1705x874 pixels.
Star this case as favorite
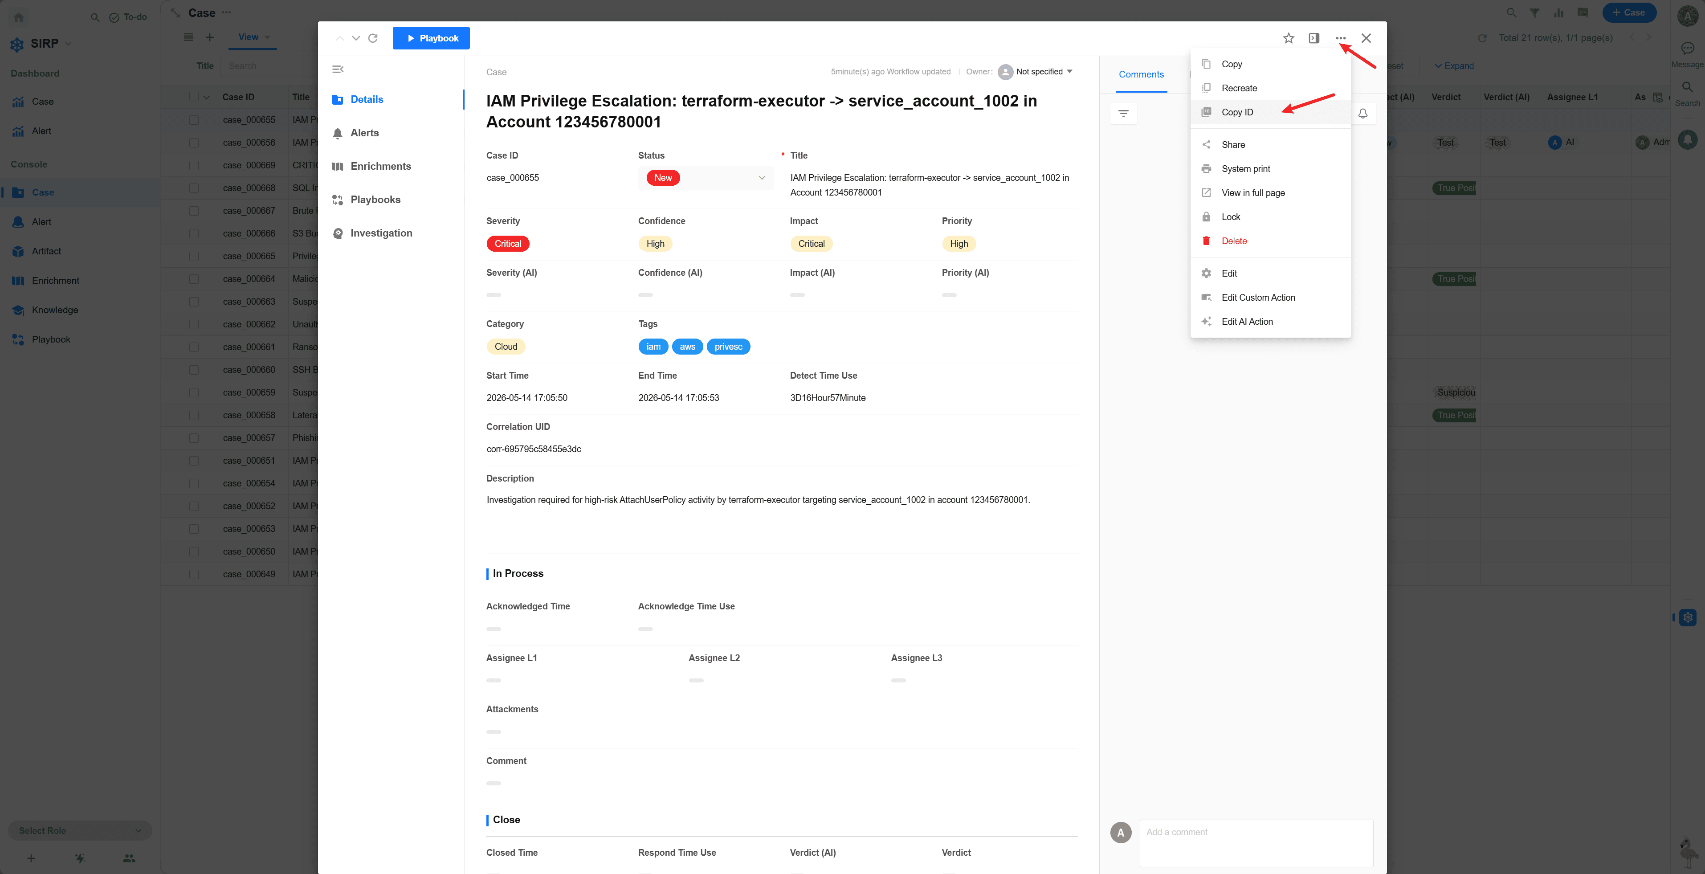1288,38
